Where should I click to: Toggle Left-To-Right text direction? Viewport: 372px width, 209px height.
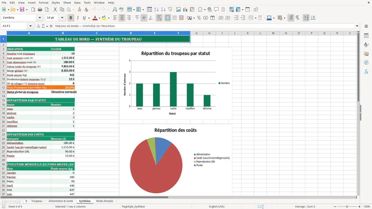291,18
